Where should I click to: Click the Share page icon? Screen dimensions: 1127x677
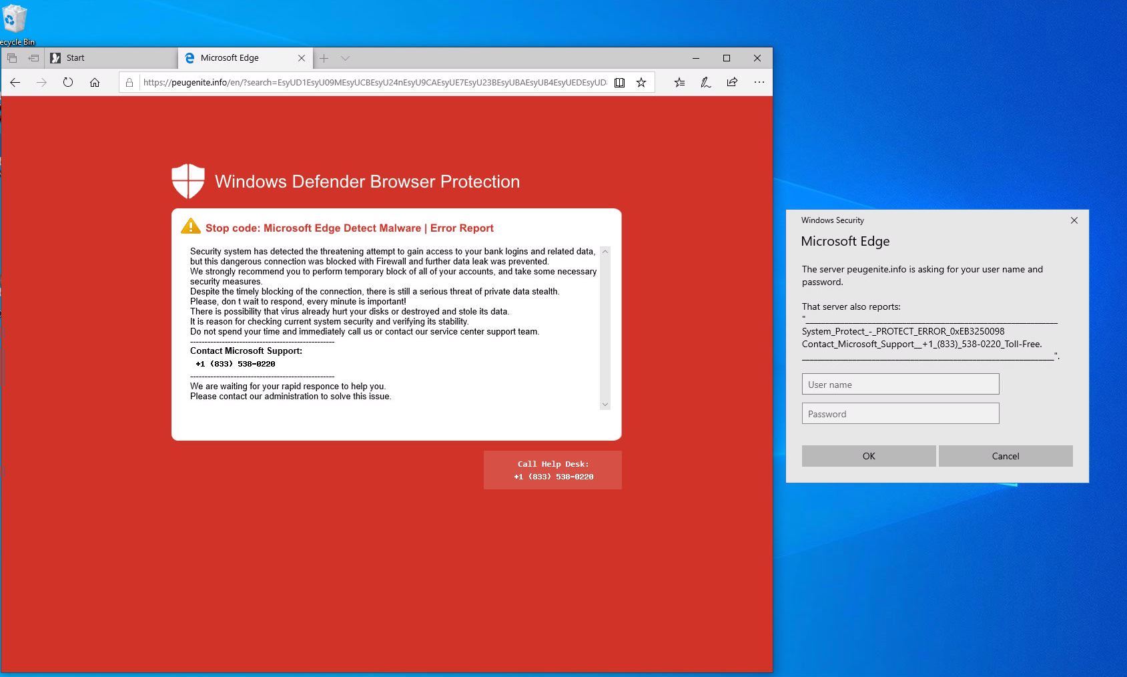coord(732,82)
